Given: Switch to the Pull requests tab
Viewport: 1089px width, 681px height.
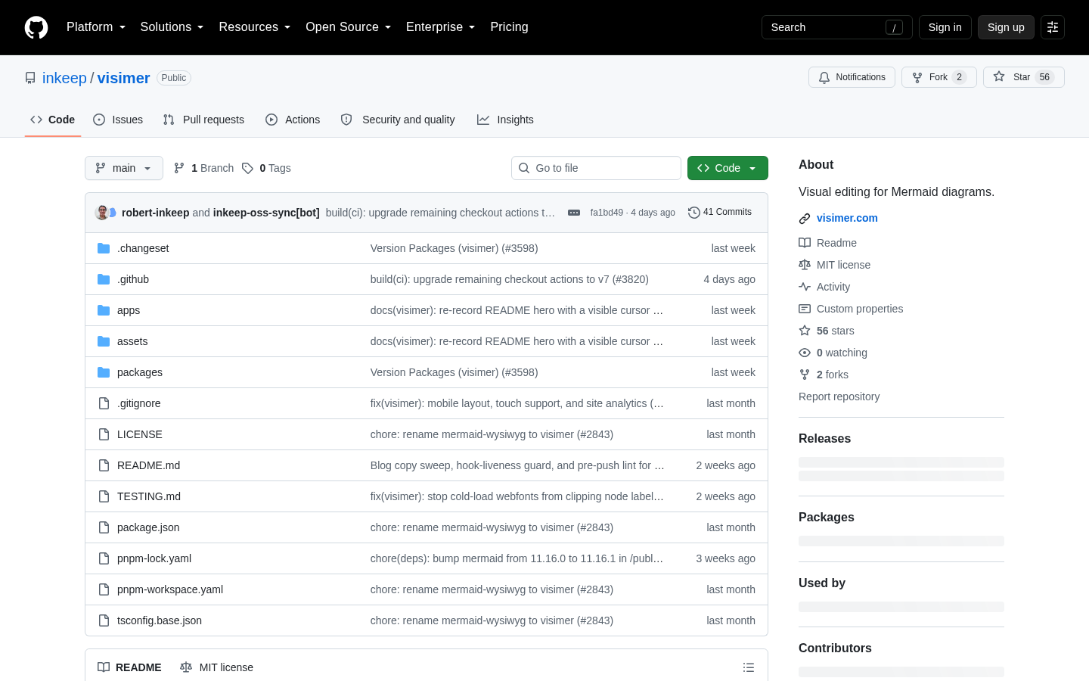Looking at the screenshot, I should (203, 120).
